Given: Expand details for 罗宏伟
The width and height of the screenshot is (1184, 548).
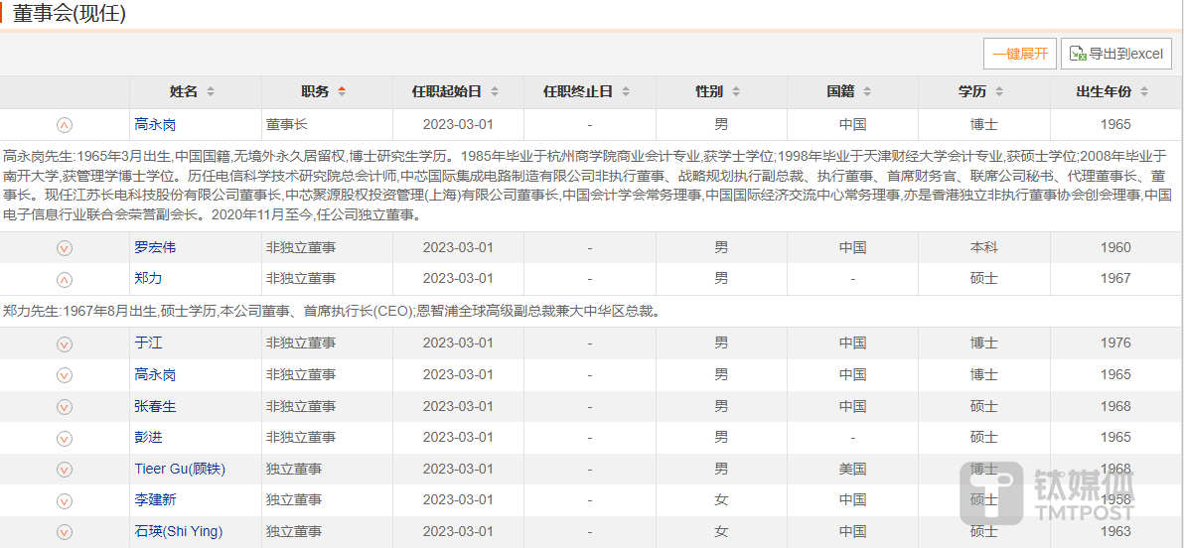Looking at the screenshot, I should (x=65, y=248).
